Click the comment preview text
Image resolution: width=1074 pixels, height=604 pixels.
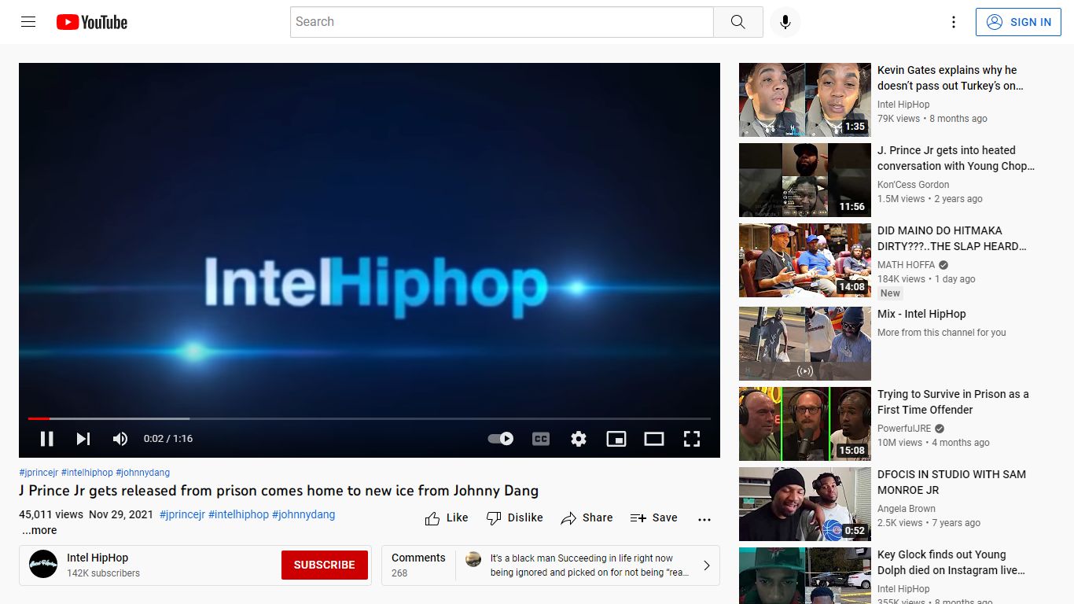[x=590, y=565]
